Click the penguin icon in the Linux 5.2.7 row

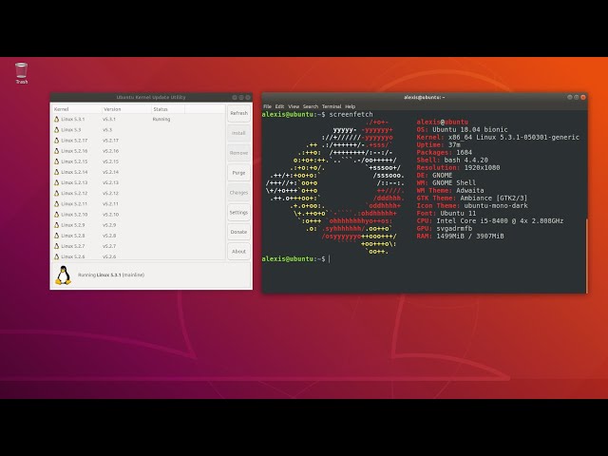click(x=57, y=246)
